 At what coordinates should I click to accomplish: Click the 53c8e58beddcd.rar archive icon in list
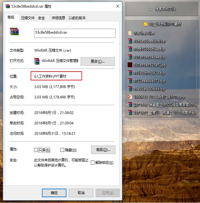pos(130,41)
